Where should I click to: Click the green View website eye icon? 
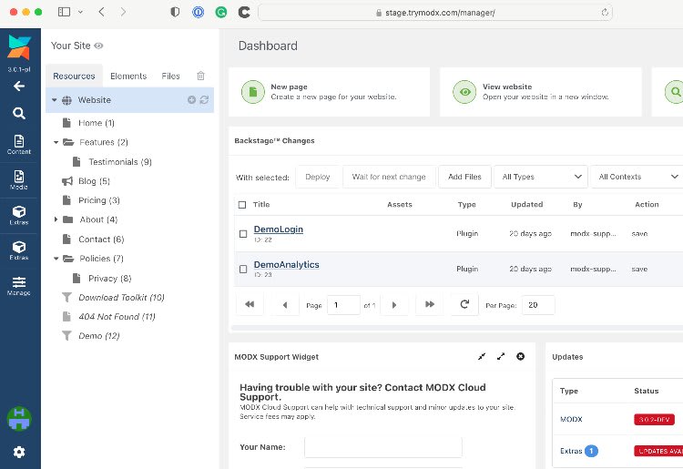(464, 92)
